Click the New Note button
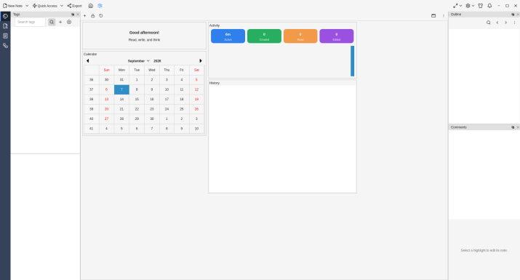 [x=12, y=6]
